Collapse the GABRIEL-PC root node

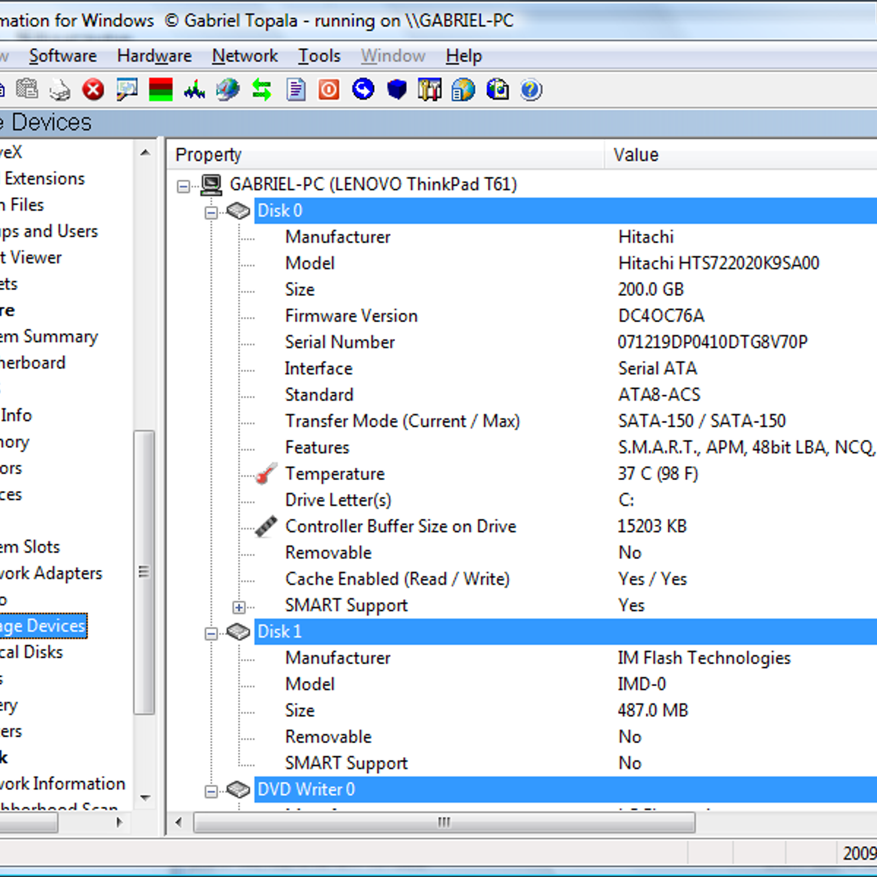tap(184, 186)
